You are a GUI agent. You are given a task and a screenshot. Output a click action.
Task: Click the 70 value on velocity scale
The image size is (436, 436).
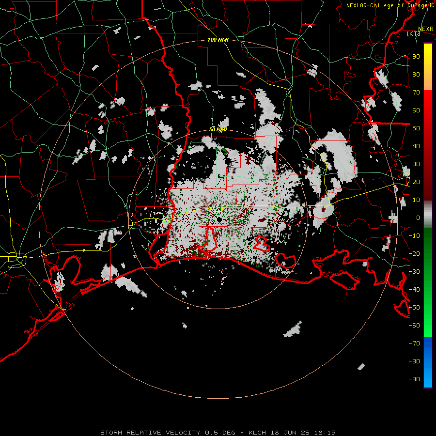pos(416,93)
